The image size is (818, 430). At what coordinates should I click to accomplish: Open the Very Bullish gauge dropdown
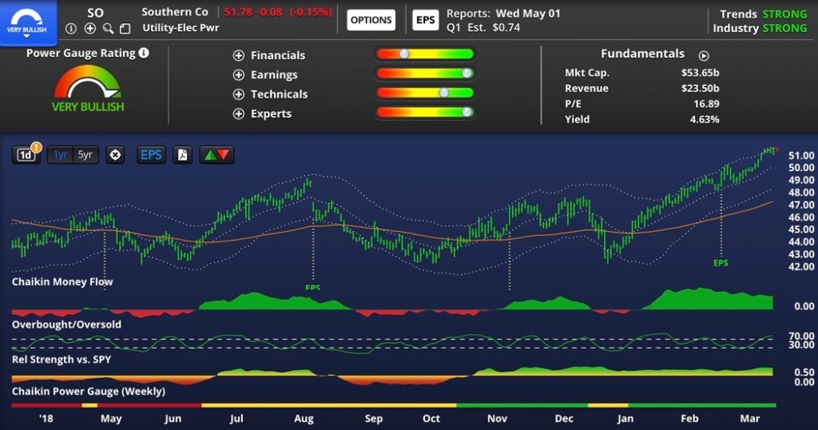point(28,21)
